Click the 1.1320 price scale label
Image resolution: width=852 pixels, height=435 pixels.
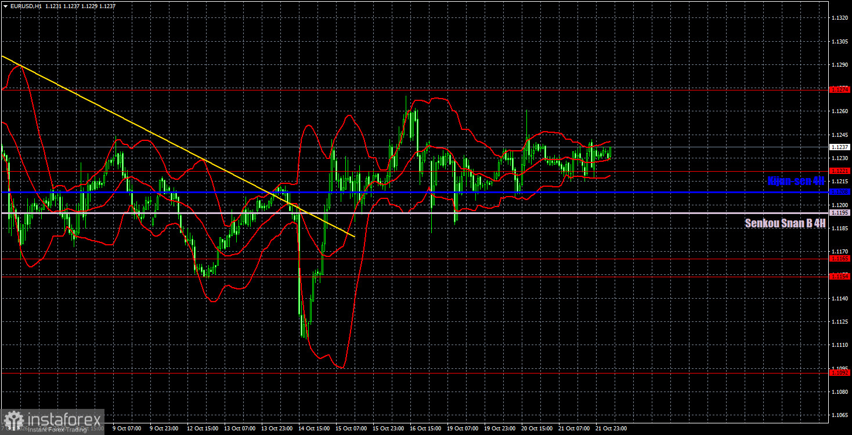pyautogui.click(x=839, y=17)
